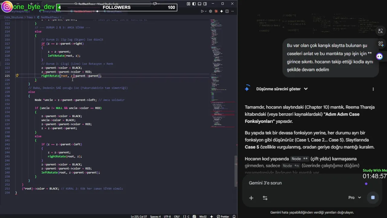
Task: Click line number 225 in gutter
Action: (7, 76)
